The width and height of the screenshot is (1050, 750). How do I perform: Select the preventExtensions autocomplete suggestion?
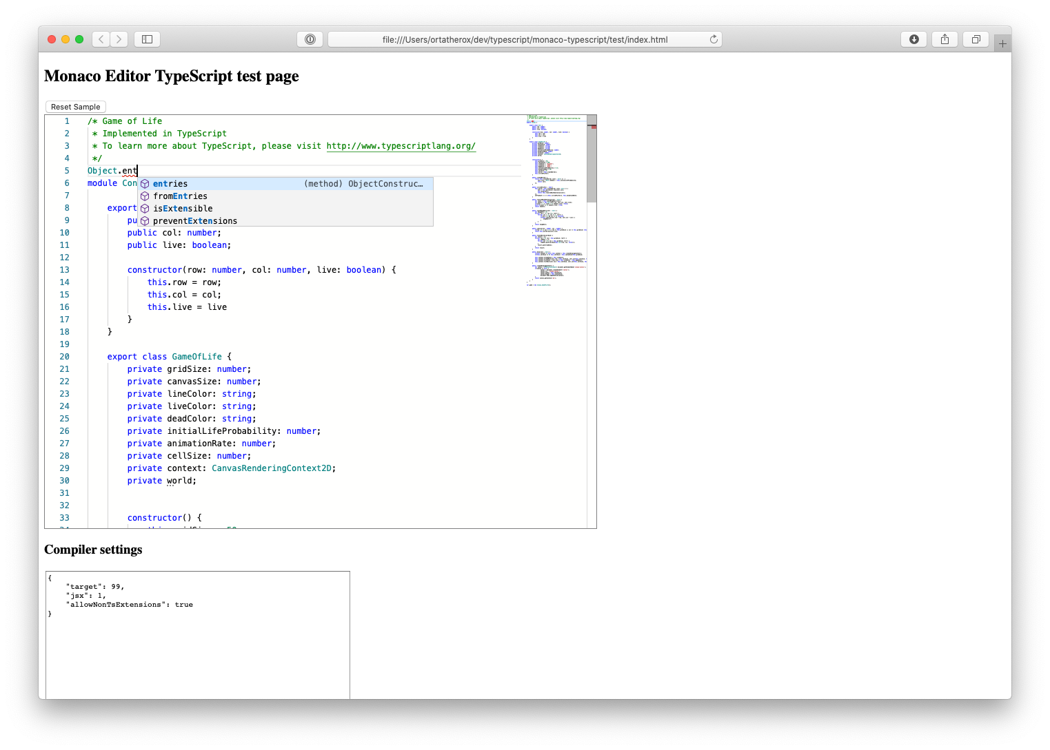click(x=285, y=221)
